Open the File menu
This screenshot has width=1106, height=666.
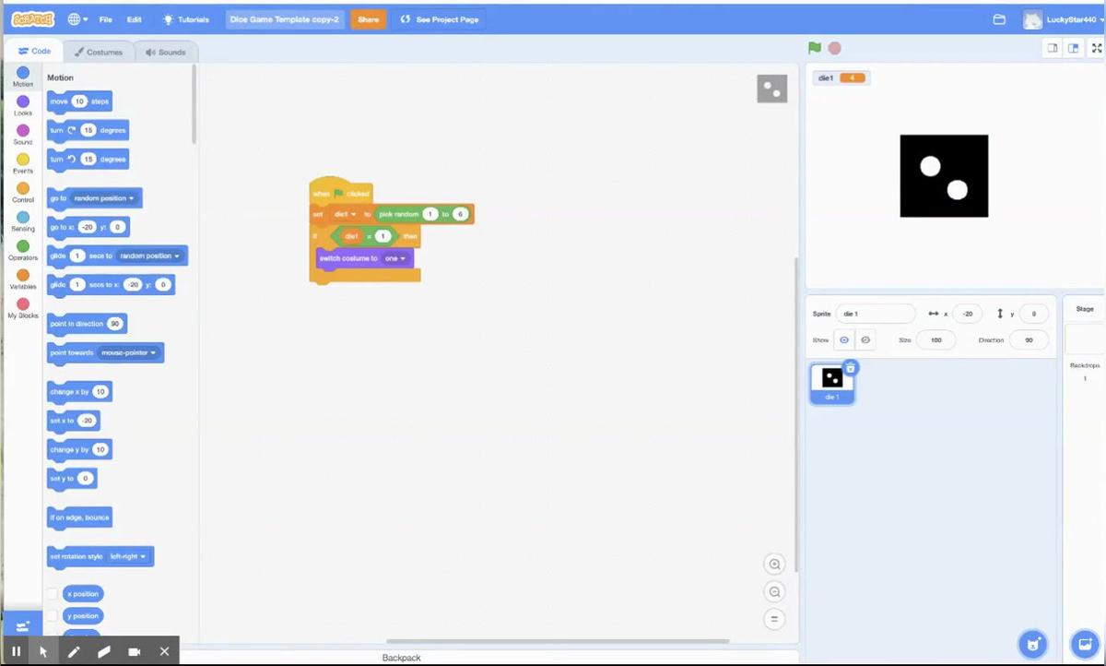click(x=105, y=19)
